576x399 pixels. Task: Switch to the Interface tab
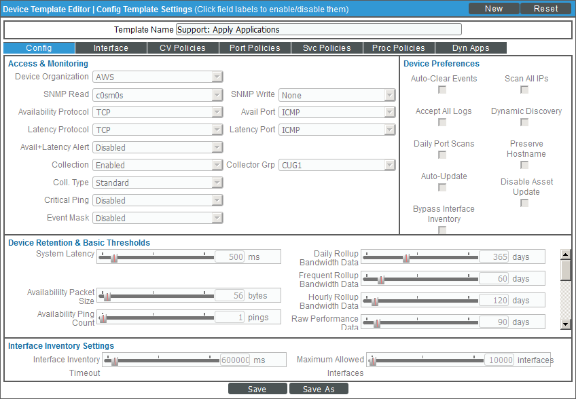(x=111, y=47)
